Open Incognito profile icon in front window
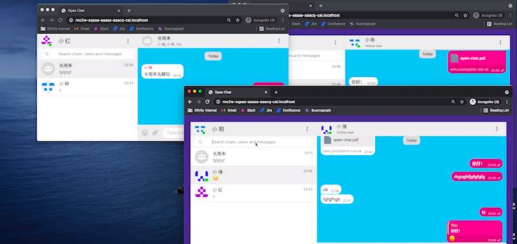 [472, 102]
